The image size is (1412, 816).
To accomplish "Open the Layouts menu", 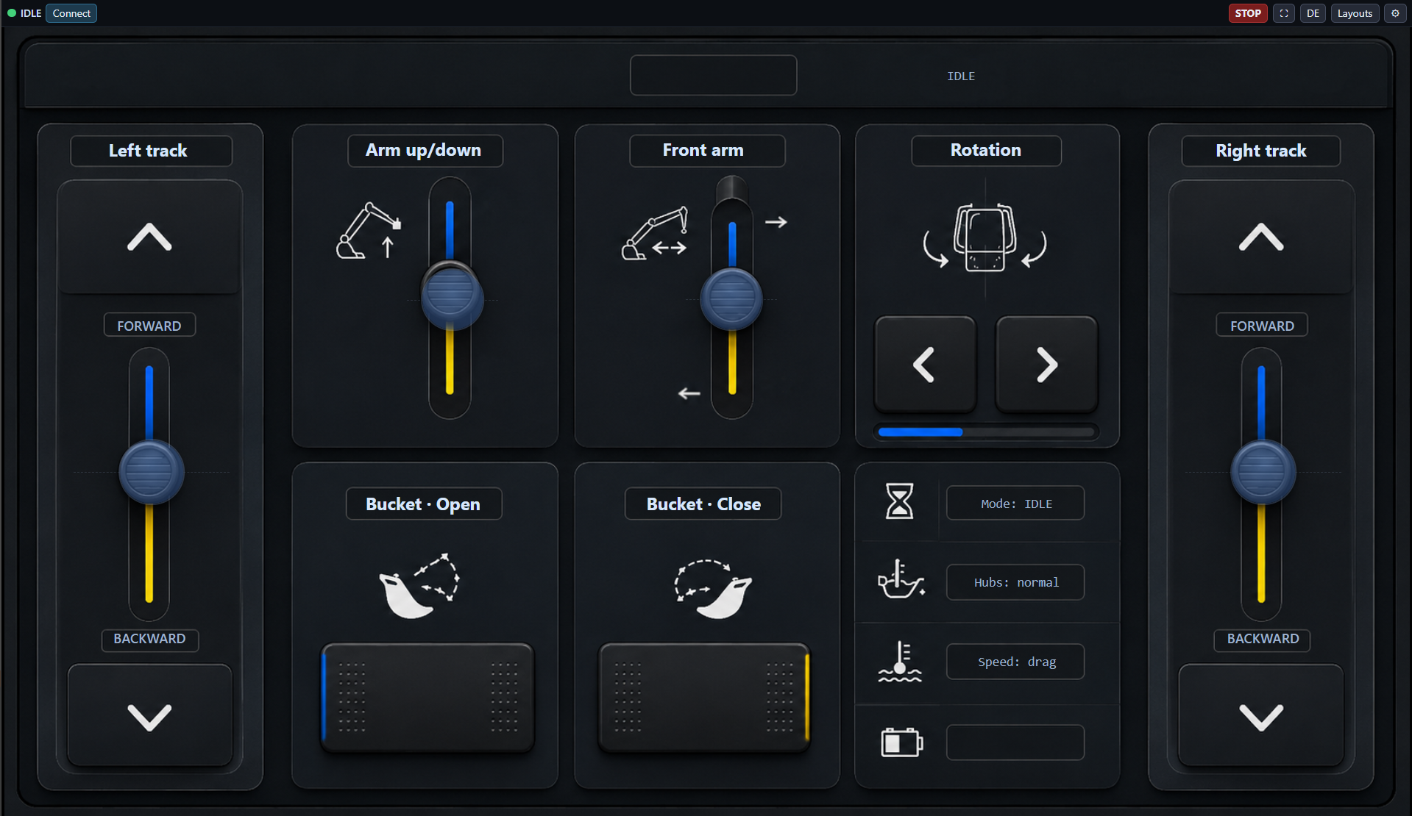I will coord(1355,13).
